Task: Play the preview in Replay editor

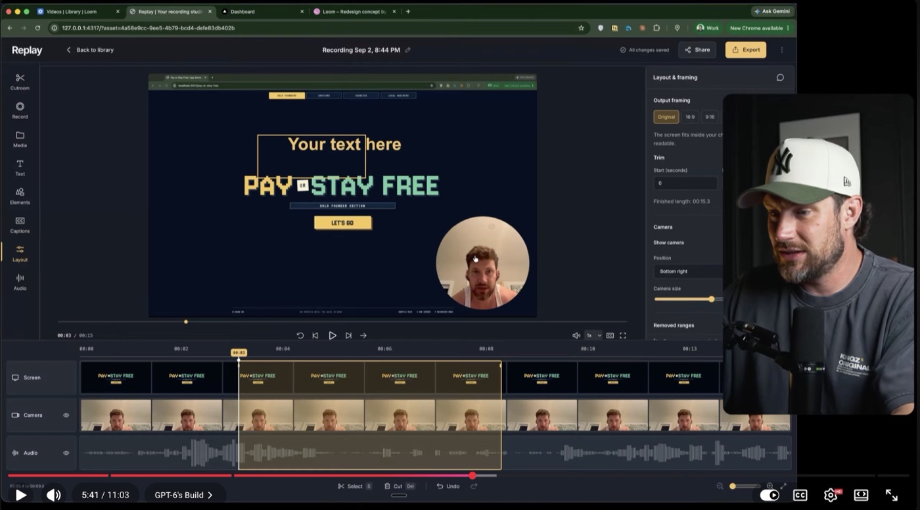Action: [333, 335]
